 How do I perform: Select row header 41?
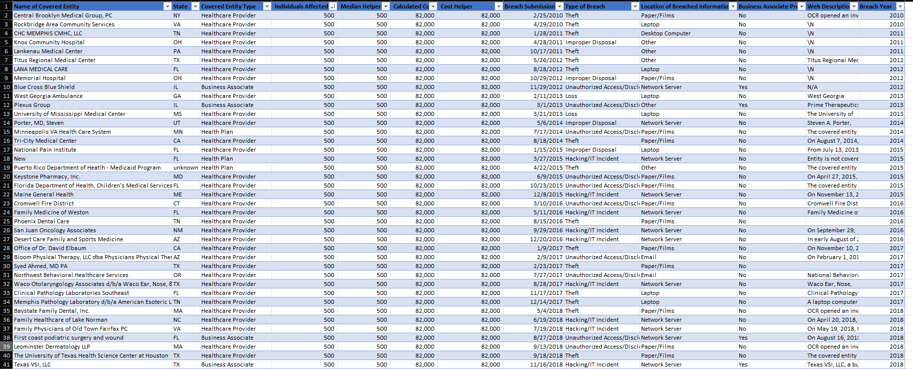coord(6,365)
